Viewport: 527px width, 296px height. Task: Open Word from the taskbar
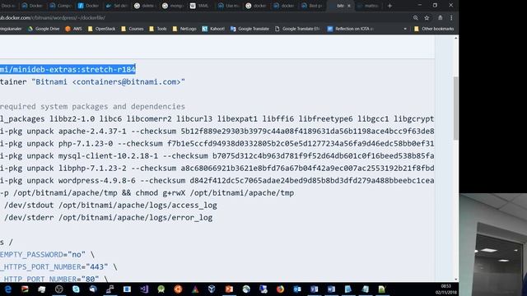coord(331,289)
